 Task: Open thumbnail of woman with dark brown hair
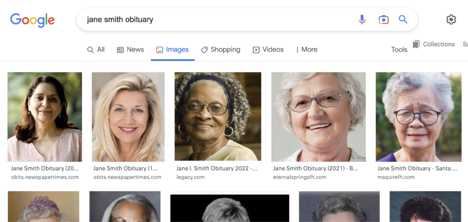click(x=45, y=117)
